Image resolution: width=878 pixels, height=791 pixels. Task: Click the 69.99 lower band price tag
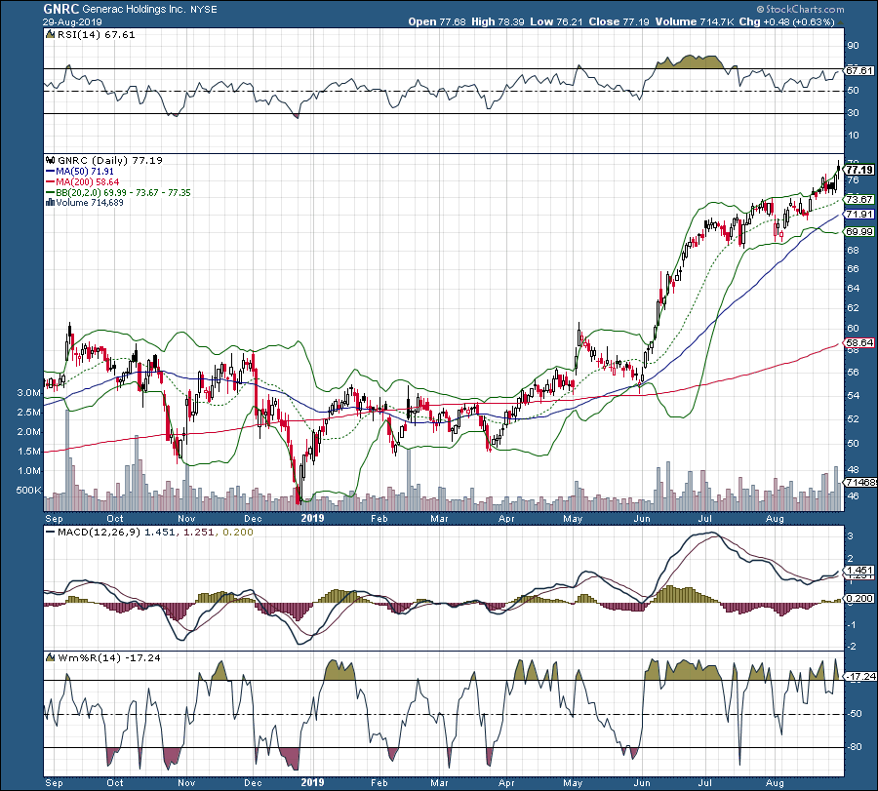(x=859, y=232)
